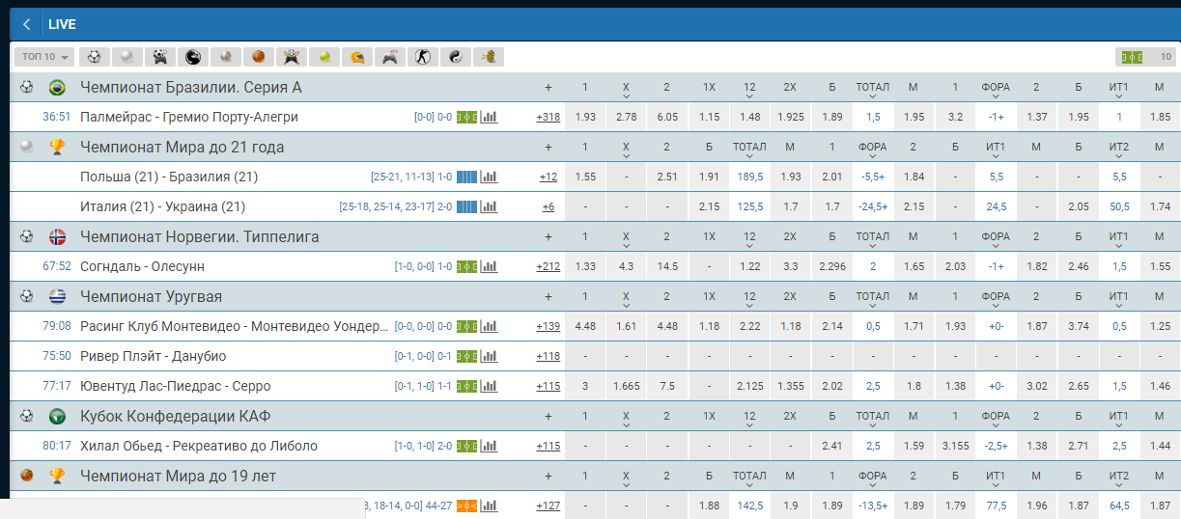The height and width of the screenshot is (519, 1181).
Task: Open the Кубок Конфедерации КАФ section
Action: tap(176, 416)
